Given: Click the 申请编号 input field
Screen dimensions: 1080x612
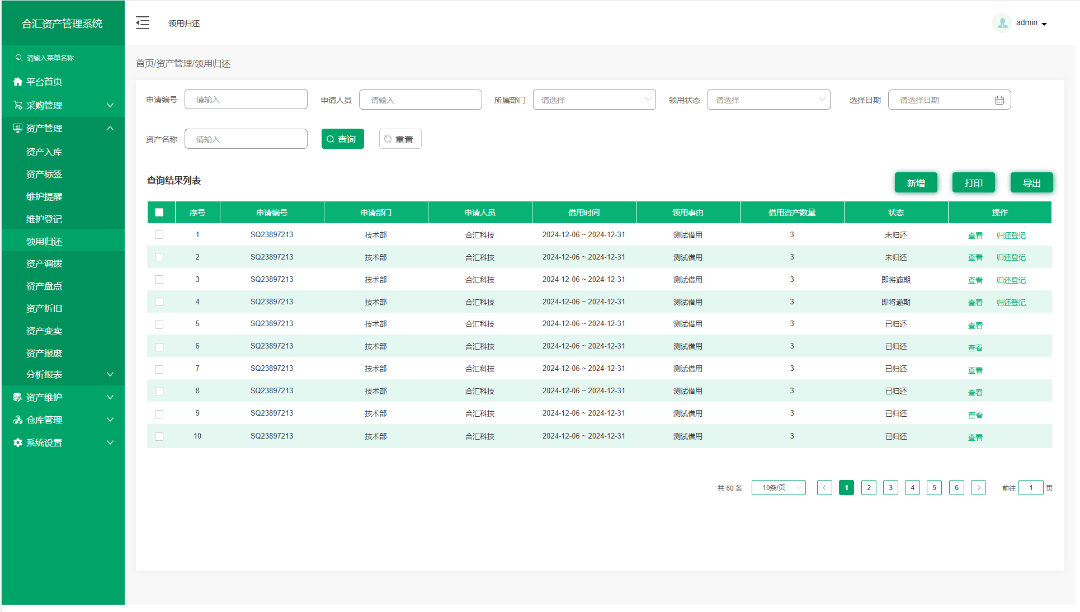Looking at the screenshot, I should [246, 100].
